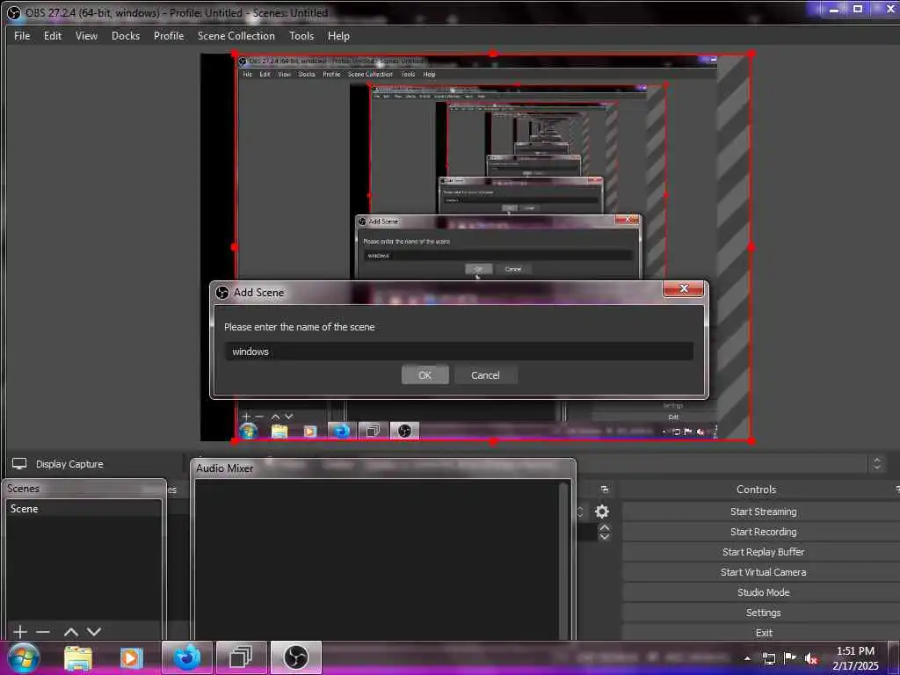Open the Edit menu

pos(52,35)
